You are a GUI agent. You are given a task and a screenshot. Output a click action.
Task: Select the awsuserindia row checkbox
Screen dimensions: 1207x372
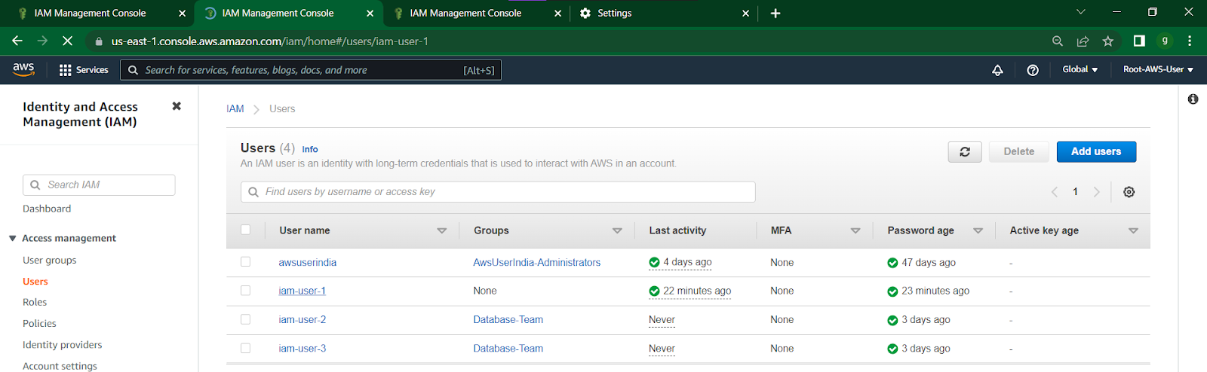pyautogui.click(x=245, y=262)
